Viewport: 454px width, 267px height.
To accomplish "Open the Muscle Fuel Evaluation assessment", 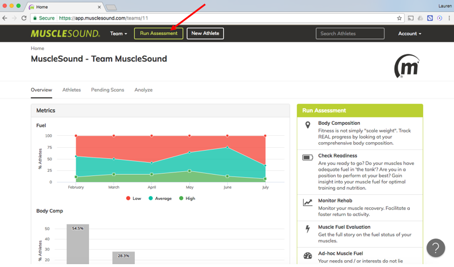I will coord(344,227).
